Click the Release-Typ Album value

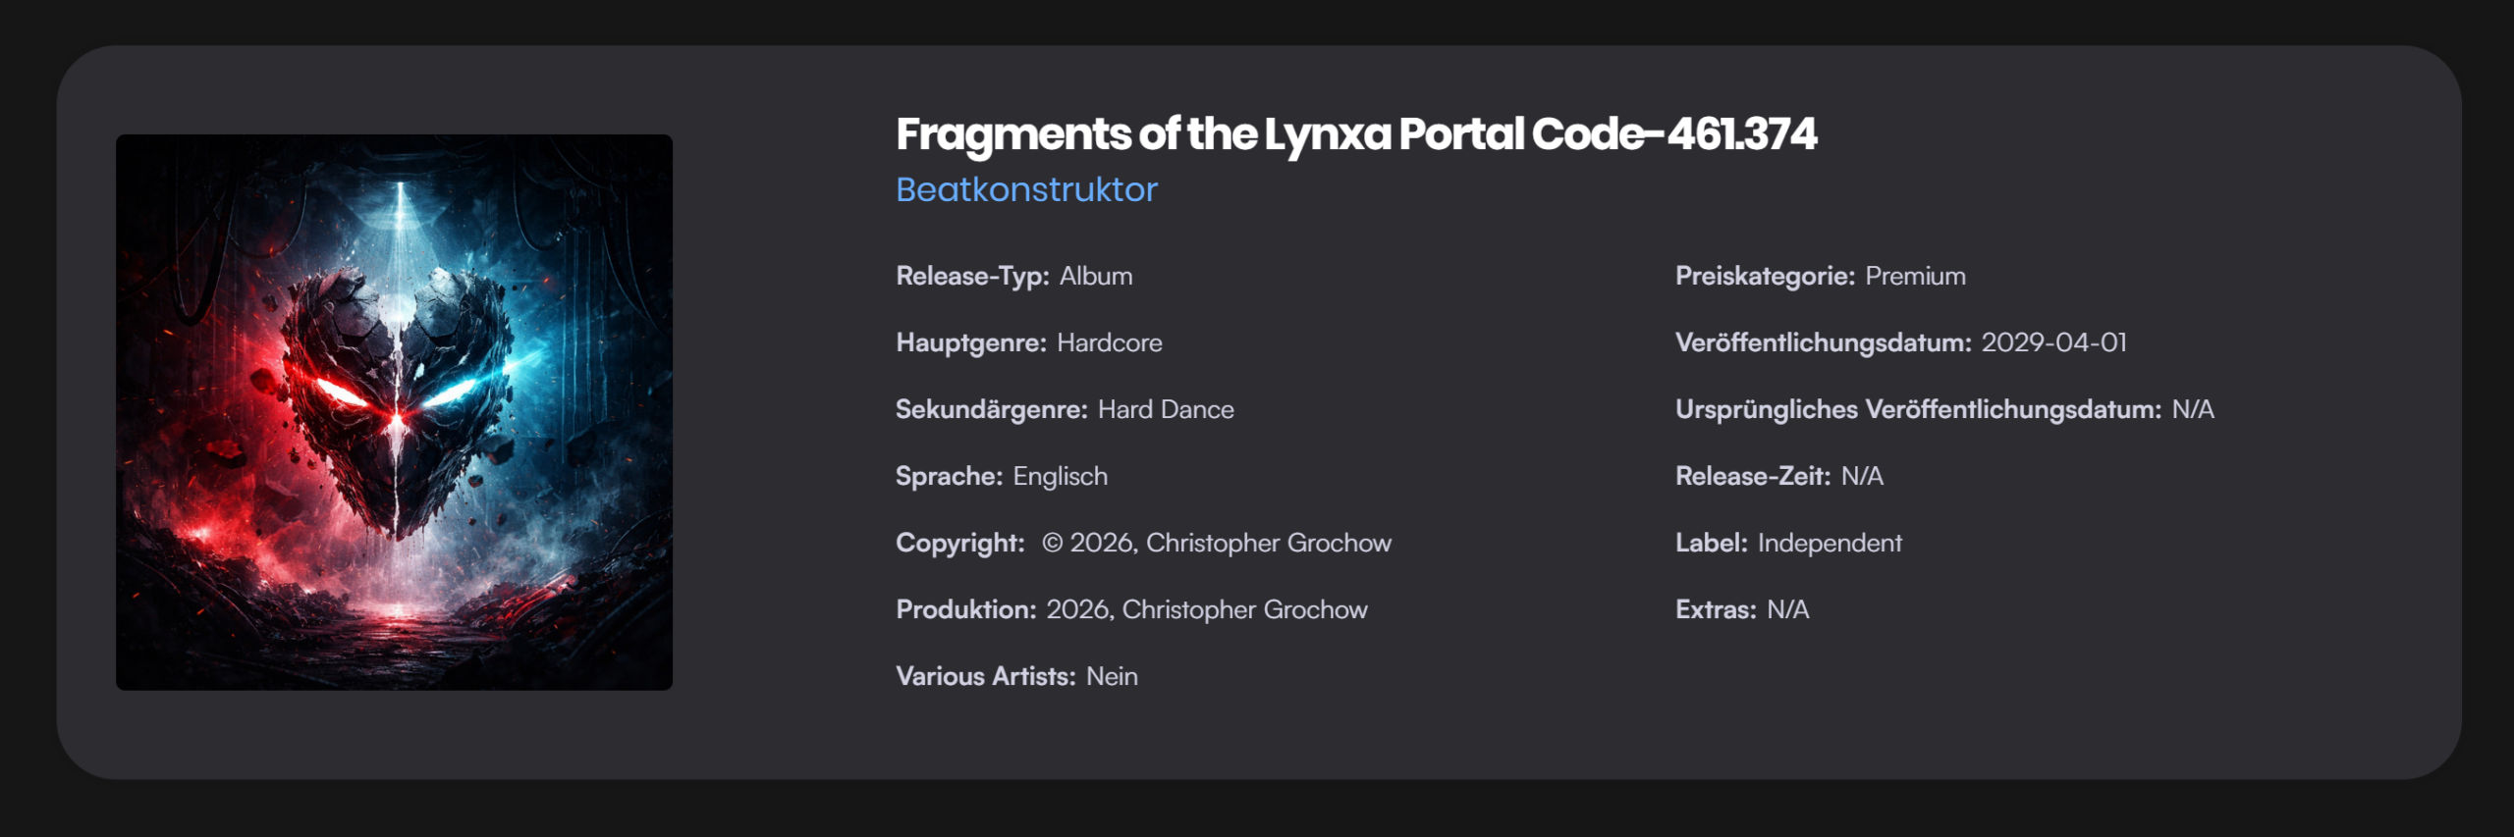tap(1095, 276)
